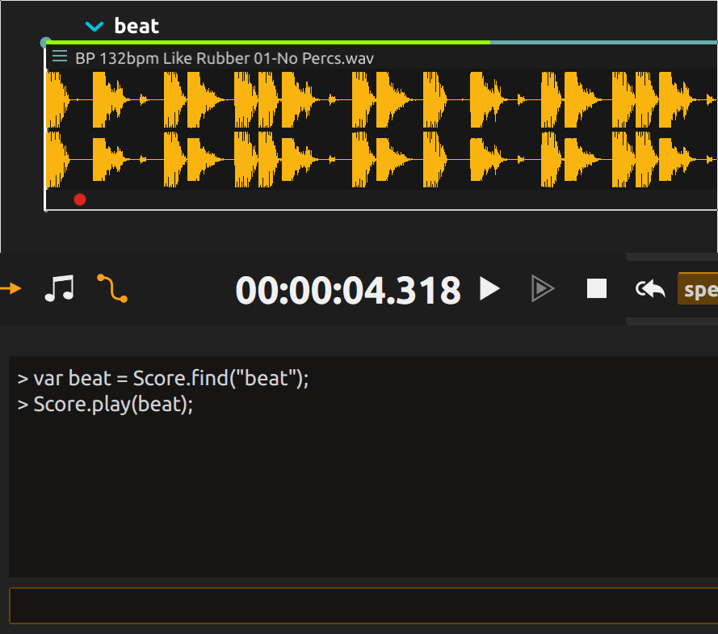This screenshot has height=634, width=718.
Task: Stop playback with the square button
Action: point(596,288)
